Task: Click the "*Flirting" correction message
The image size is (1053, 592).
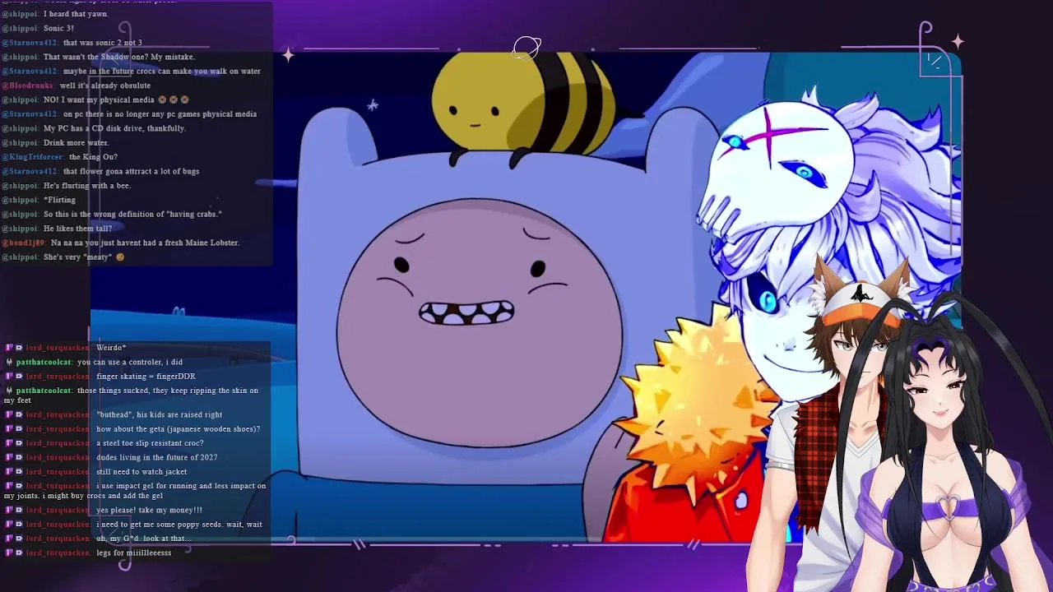Action: pyautogui.click(x=59, y=200)
